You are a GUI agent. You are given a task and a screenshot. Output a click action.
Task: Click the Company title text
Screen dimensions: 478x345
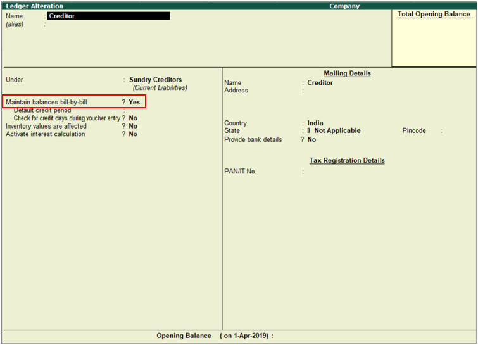point(344,6)
